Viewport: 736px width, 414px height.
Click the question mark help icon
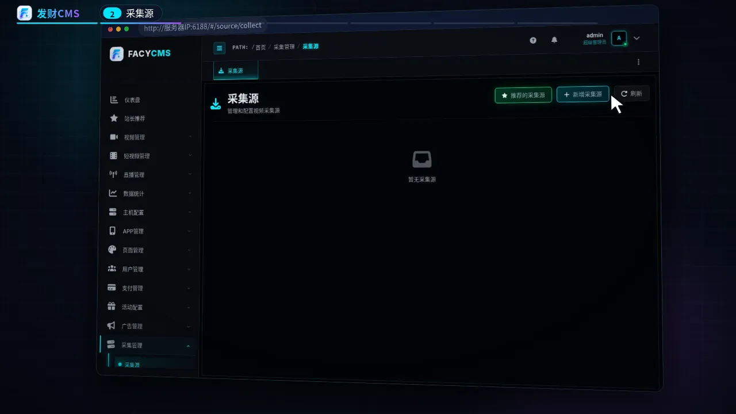coord(533,40)
